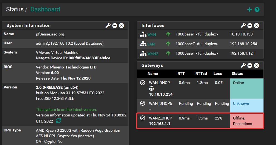Image resolution: width=276 pixels, height=145 pixels.
Task: Collapse the System Information widget
Action: point(115,26)
